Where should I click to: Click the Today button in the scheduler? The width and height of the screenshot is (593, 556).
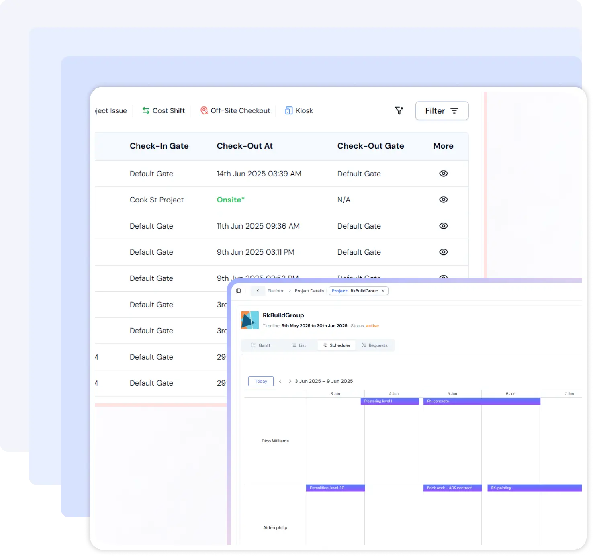click(261, 381)
